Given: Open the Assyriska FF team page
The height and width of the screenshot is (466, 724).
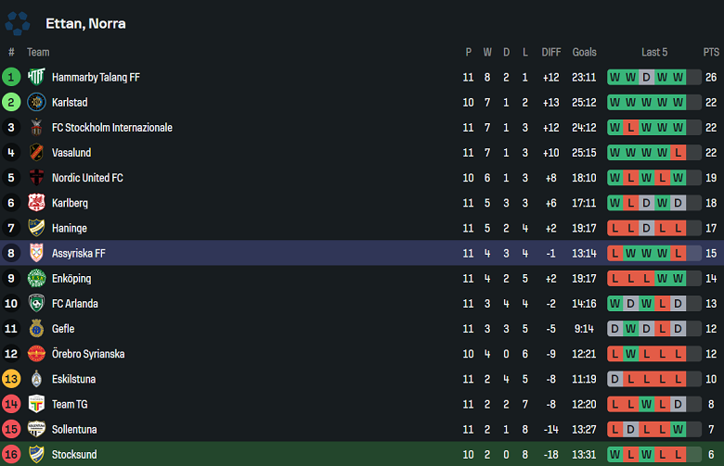Looking at the screenshot, I should point(79,253).
